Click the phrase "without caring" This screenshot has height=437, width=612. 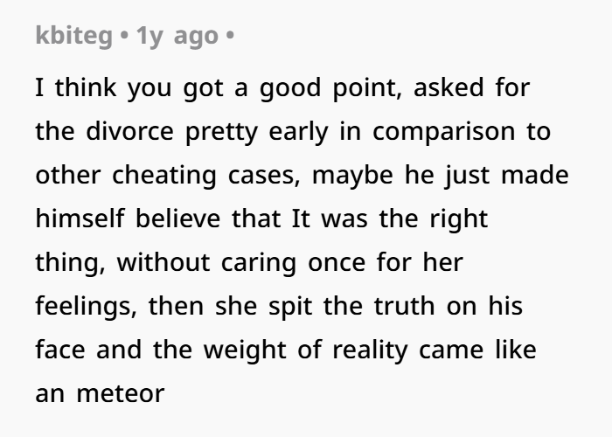(206, 263)
